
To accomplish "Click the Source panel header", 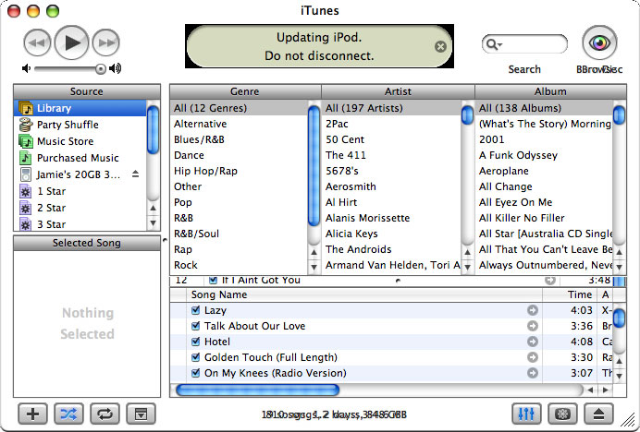I will pyautogui.click(x=87, y=91).
